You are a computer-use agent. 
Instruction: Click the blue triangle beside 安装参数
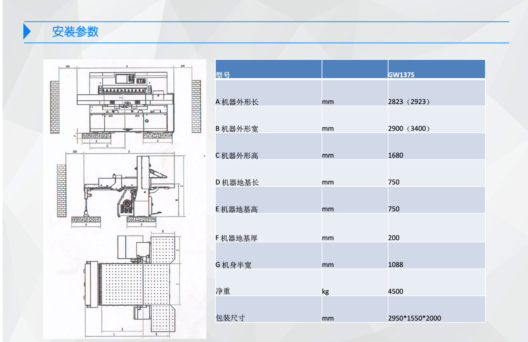(x=27, y=32)
